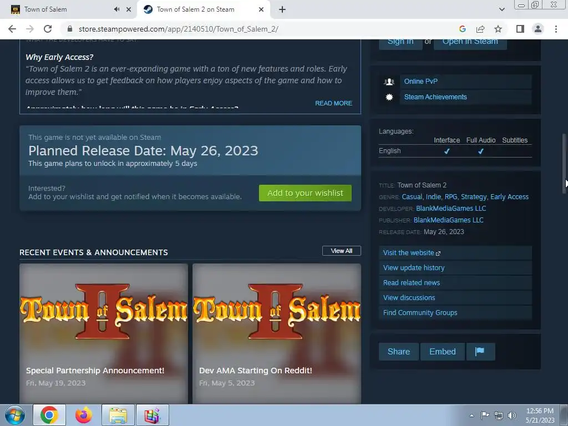Click the Planned Release Date heading
Image resolution: width=568 pixels, height=426 pixels.
pyautogui.click(x=143, y=151)
